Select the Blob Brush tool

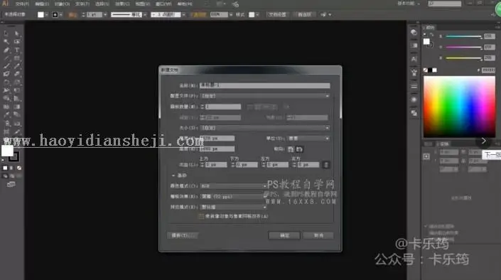6,74
